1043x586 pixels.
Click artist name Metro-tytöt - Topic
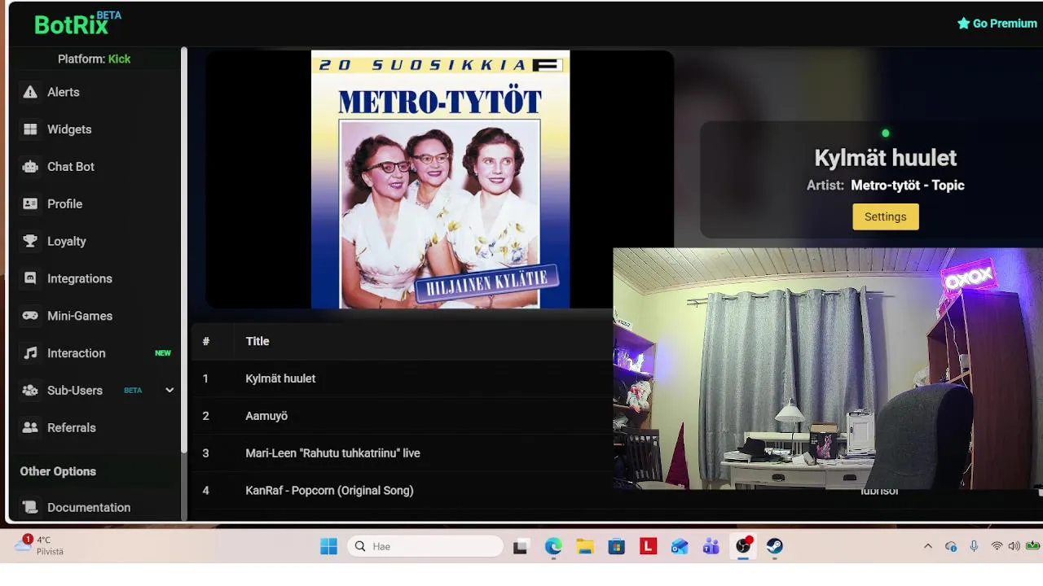(x=908, y=186)
